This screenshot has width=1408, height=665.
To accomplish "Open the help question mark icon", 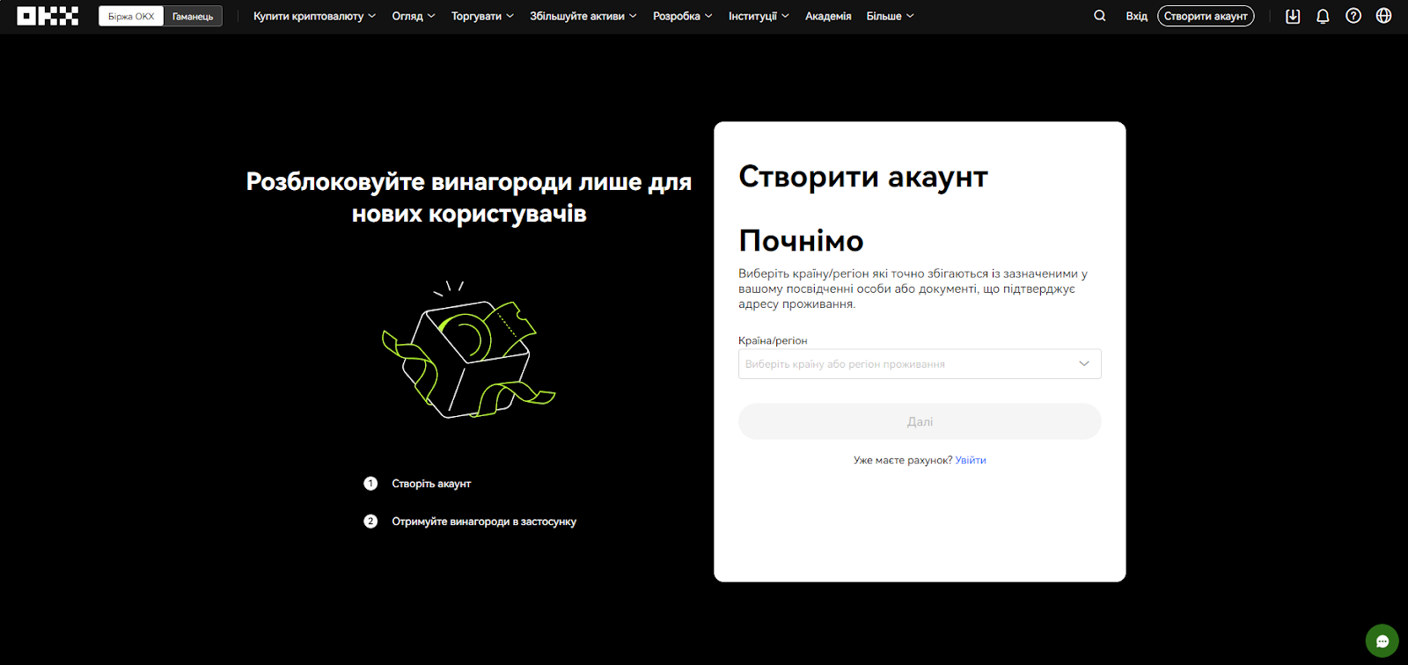I will pyautogui.click(x=1353, y=16).
